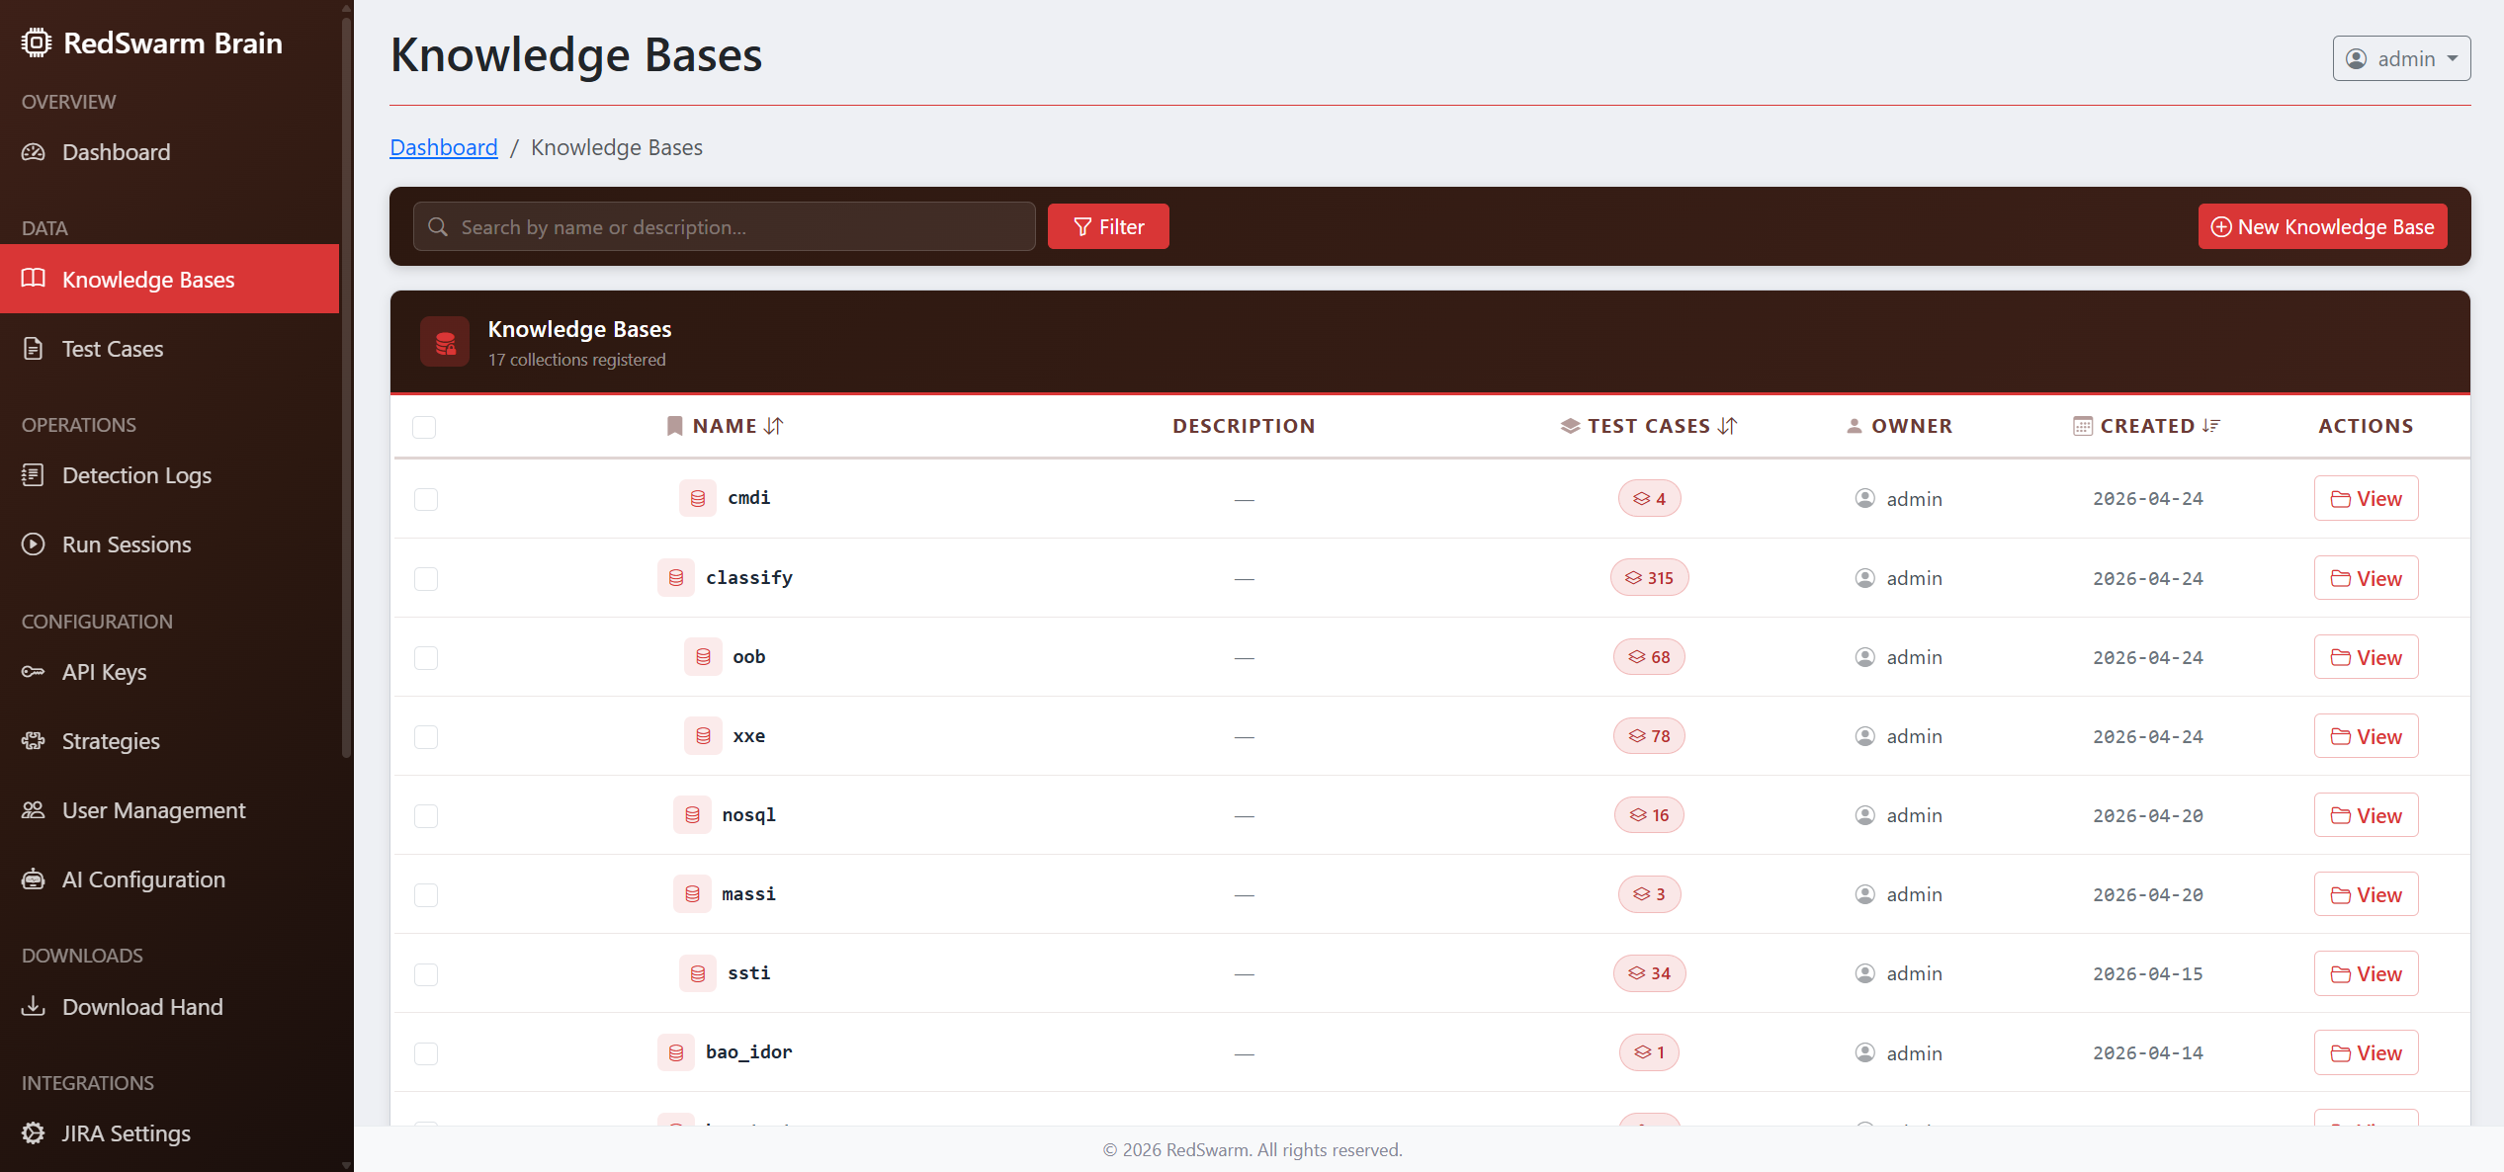
Task: Open Detection Logs from the sidebar
Action: [137, 475]
